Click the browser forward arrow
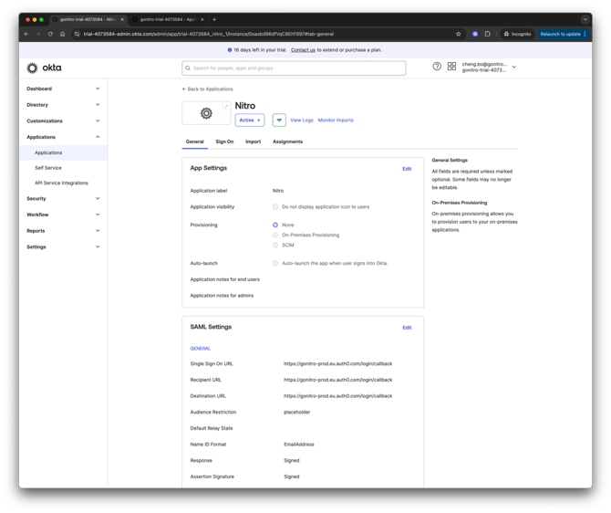The image size is (611, 513). click(x=38, y=34)
